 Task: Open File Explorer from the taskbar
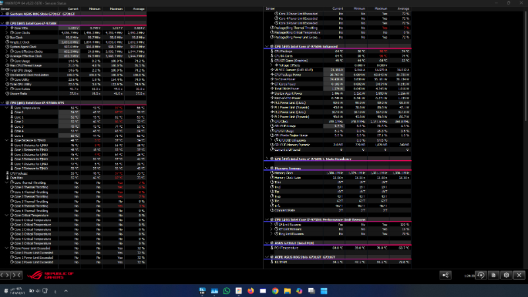click(287, 290)
